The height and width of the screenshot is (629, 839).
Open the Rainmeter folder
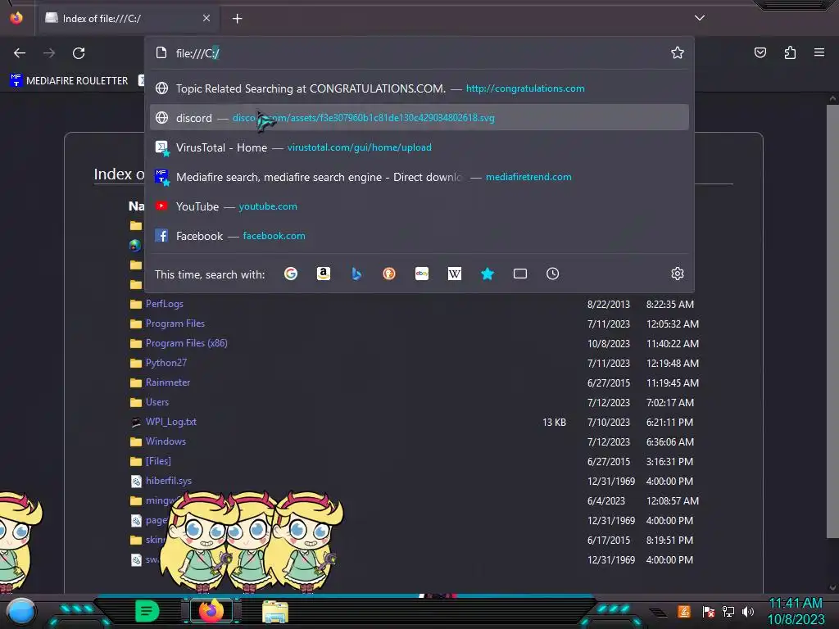[167, 382]
